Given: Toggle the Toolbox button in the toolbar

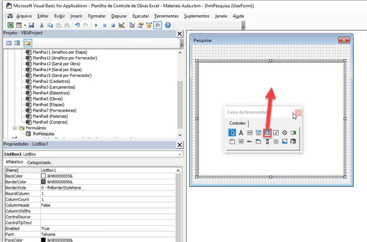Looking at the screenshot, I should (157, 25).
